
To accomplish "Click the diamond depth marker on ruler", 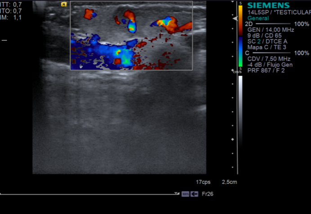I will [232, 140].
